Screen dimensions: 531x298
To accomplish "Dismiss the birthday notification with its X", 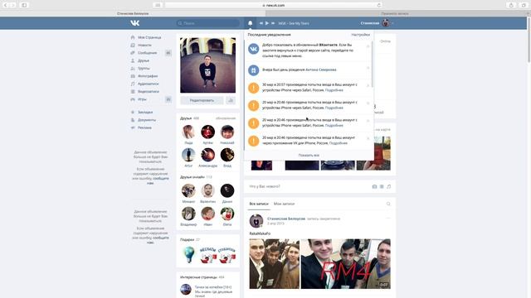I will pyautogui.click(x=368, y=68).
